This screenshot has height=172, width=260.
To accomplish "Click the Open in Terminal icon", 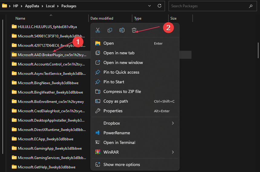I will (98, 142).
